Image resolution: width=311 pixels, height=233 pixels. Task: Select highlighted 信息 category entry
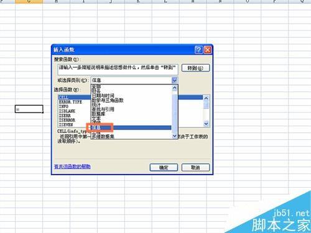[131, 127]
